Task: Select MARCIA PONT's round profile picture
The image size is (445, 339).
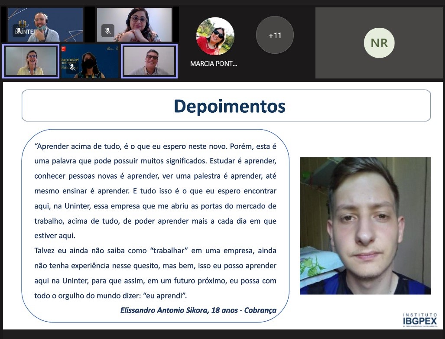Action: 215,36
